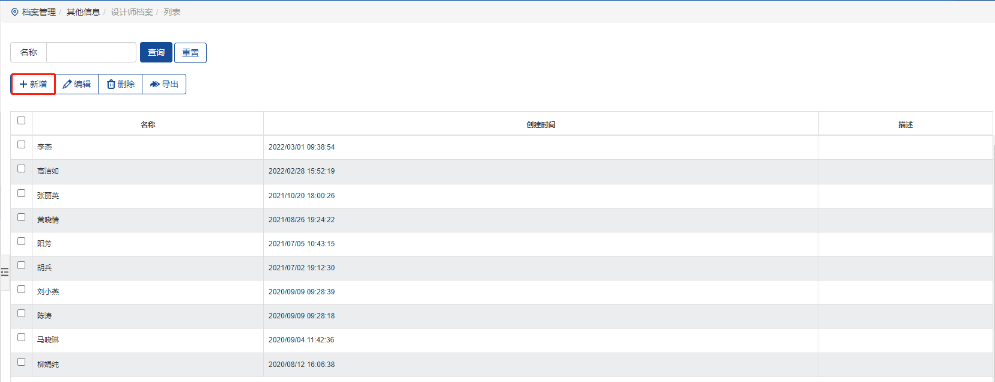Sort by the 创建时间 column header
Viewport: 995px width, 382px height.
tap(541, 124)
